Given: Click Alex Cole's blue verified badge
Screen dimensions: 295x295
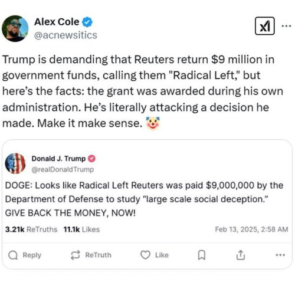Looking at the screenshot, I should click(87, 22).
